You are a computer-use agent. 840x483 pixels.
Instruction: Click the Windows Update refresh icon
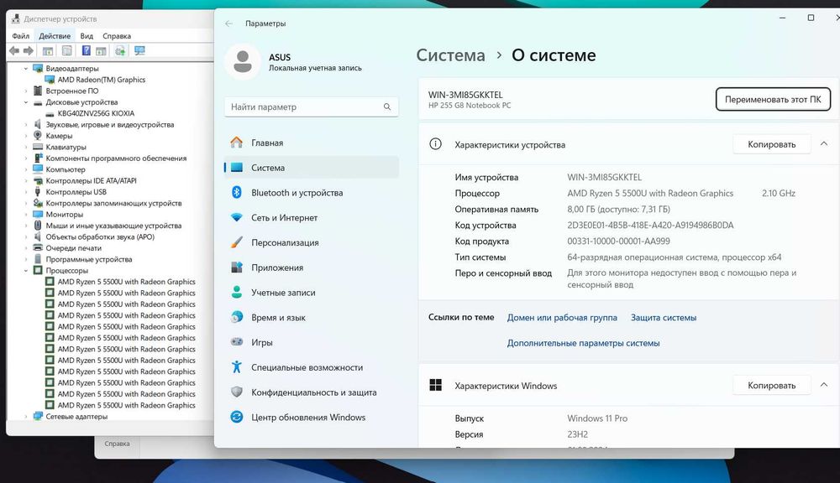point(236,417)
